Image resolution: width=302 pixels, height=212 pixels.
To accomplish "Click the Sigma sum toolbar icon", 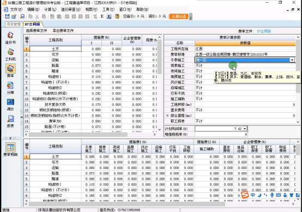I will [102, 16].
